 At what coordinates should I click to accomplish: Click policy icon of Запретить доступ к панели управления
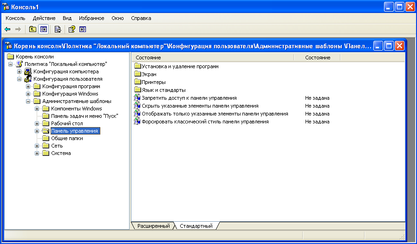point(137,98)
